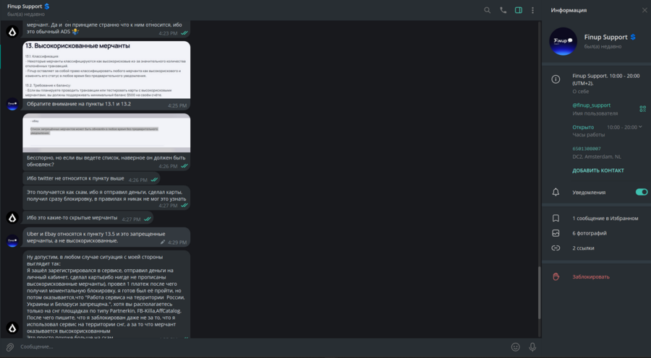
Task: Click message 'Ибо это какие-то скрытые мерчанты'
Action: click(x=88, y=218)
